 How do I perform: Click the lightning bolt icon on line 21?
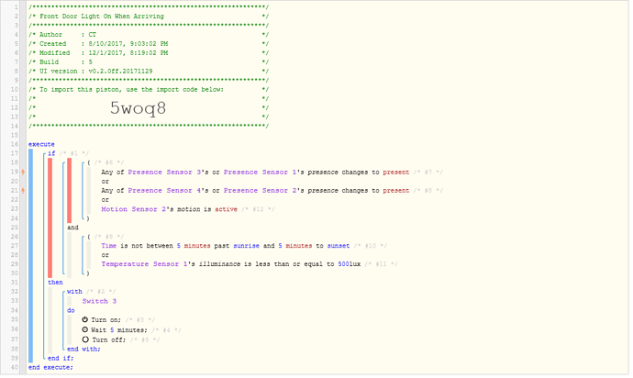23,191
